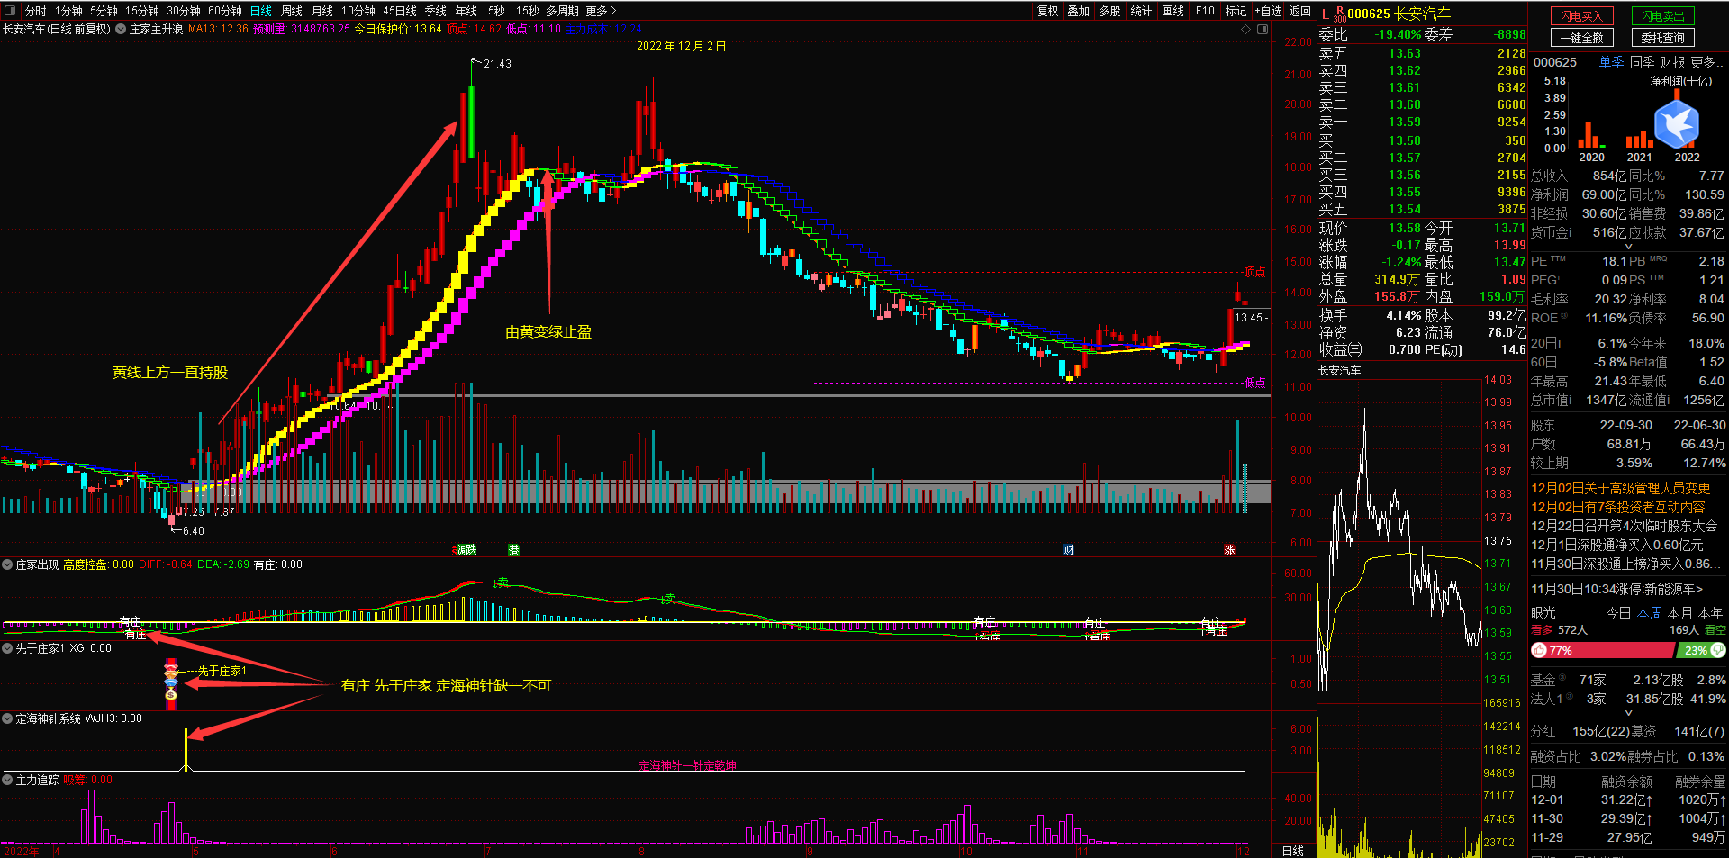Click the green 港 event marker

click(x=513, y=550)
